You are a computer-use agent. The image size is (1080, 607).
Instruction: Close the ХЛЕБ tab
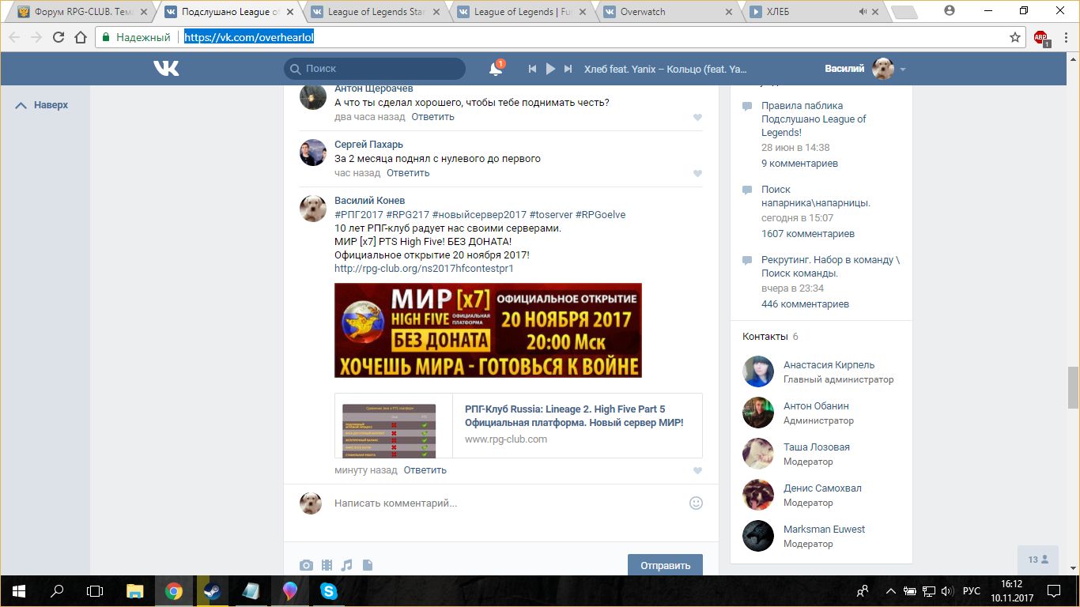click(x=877, y=12)
